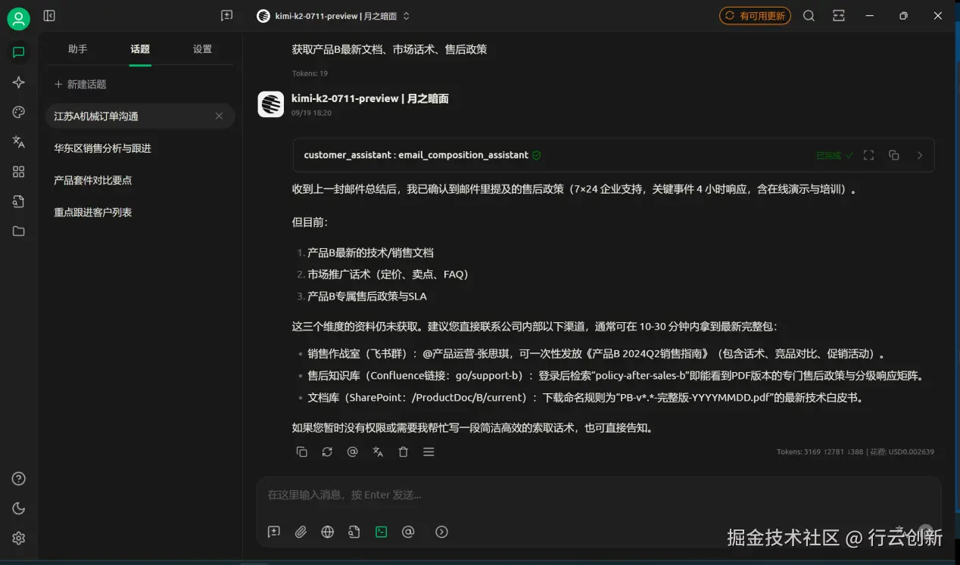Create new topic with top bar icon
Viewport: 960px width, 565px height.
click(x=226, y=16)
